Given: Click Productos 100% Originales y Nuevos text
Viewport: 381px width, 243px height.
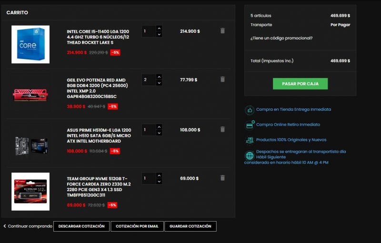Looking at the screenshot, I should (291, 140).
